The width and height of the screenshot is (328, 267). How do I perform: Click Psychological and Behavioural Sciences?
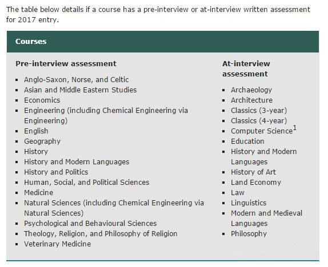[90, 223]
